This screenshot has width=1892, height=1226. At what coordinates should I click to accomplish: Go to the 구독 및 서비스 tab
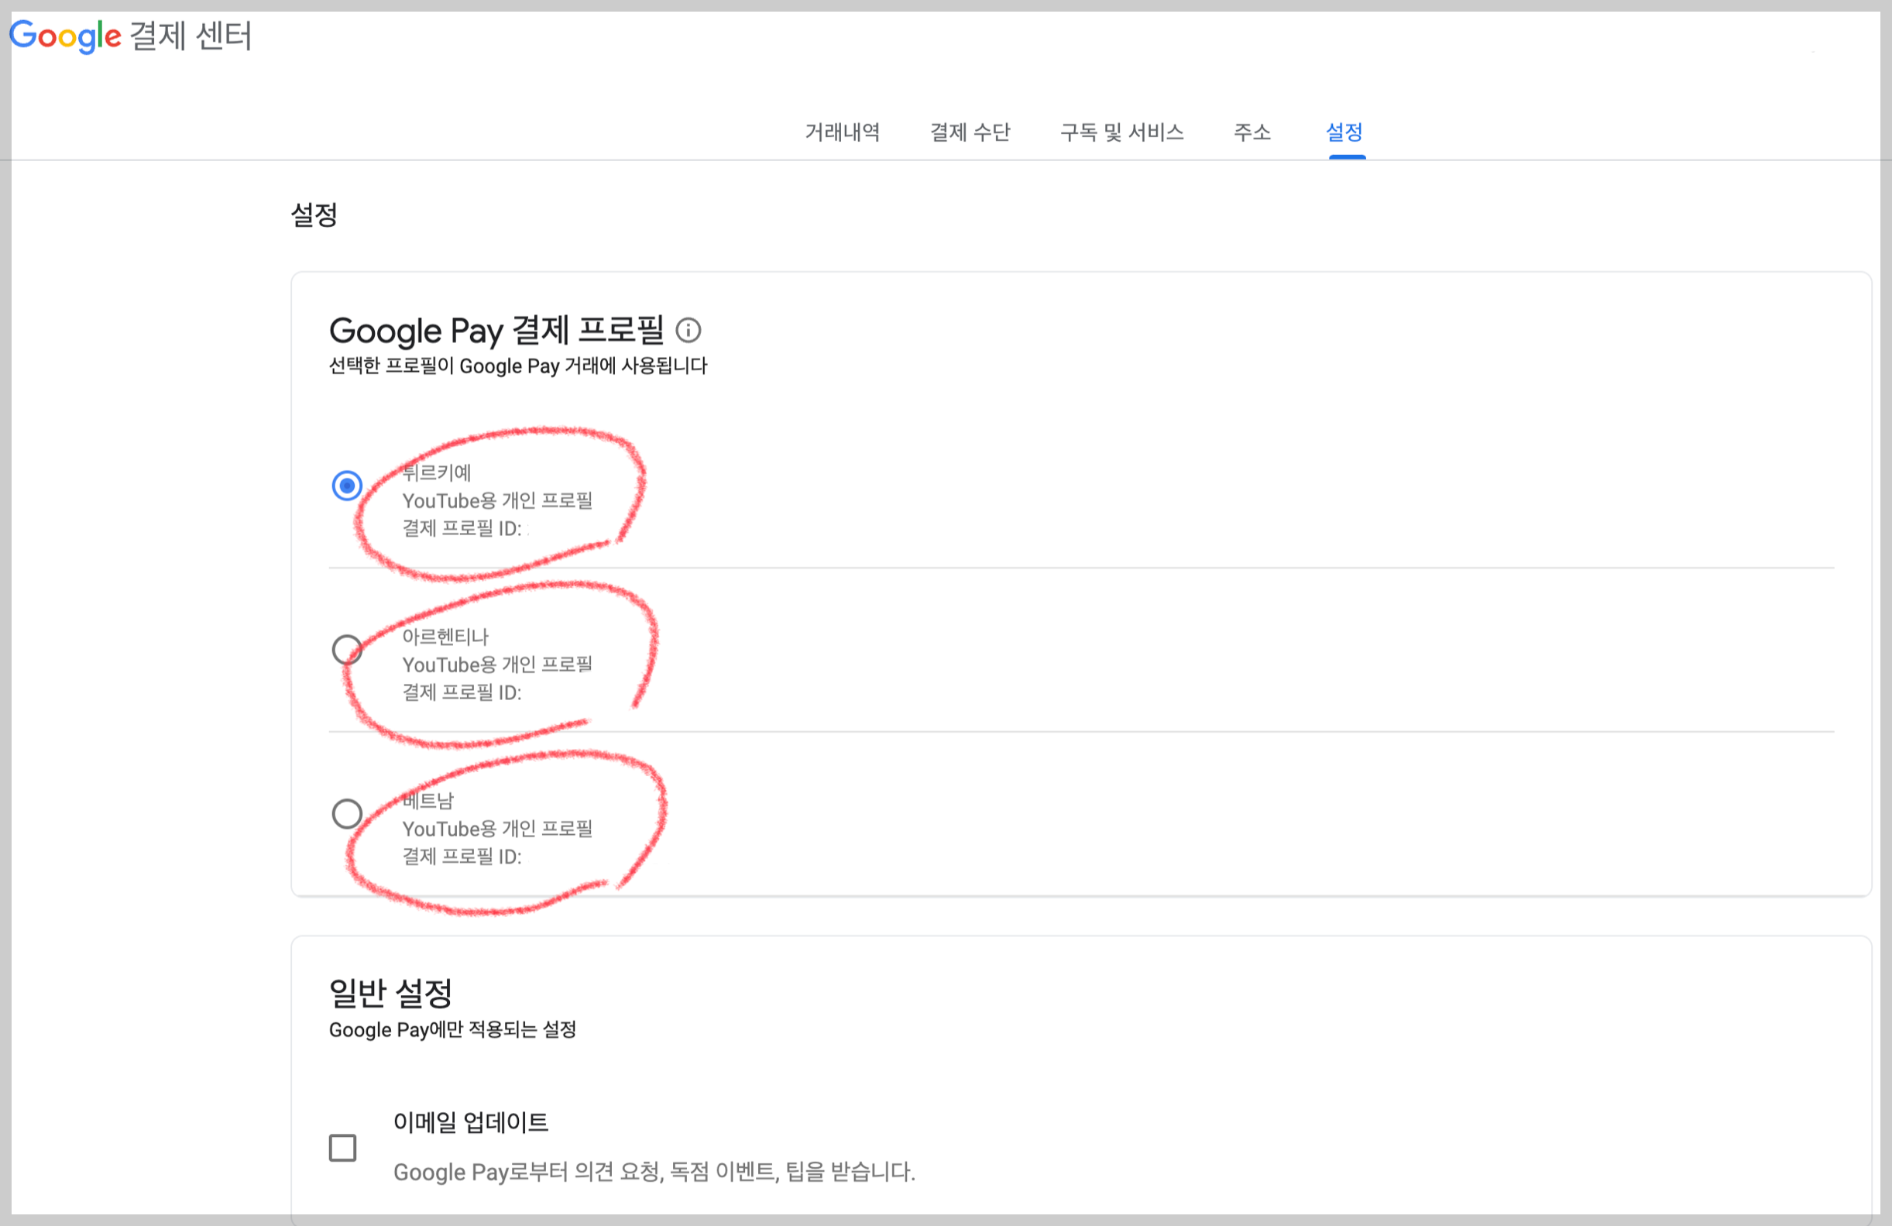[1121, 132]
